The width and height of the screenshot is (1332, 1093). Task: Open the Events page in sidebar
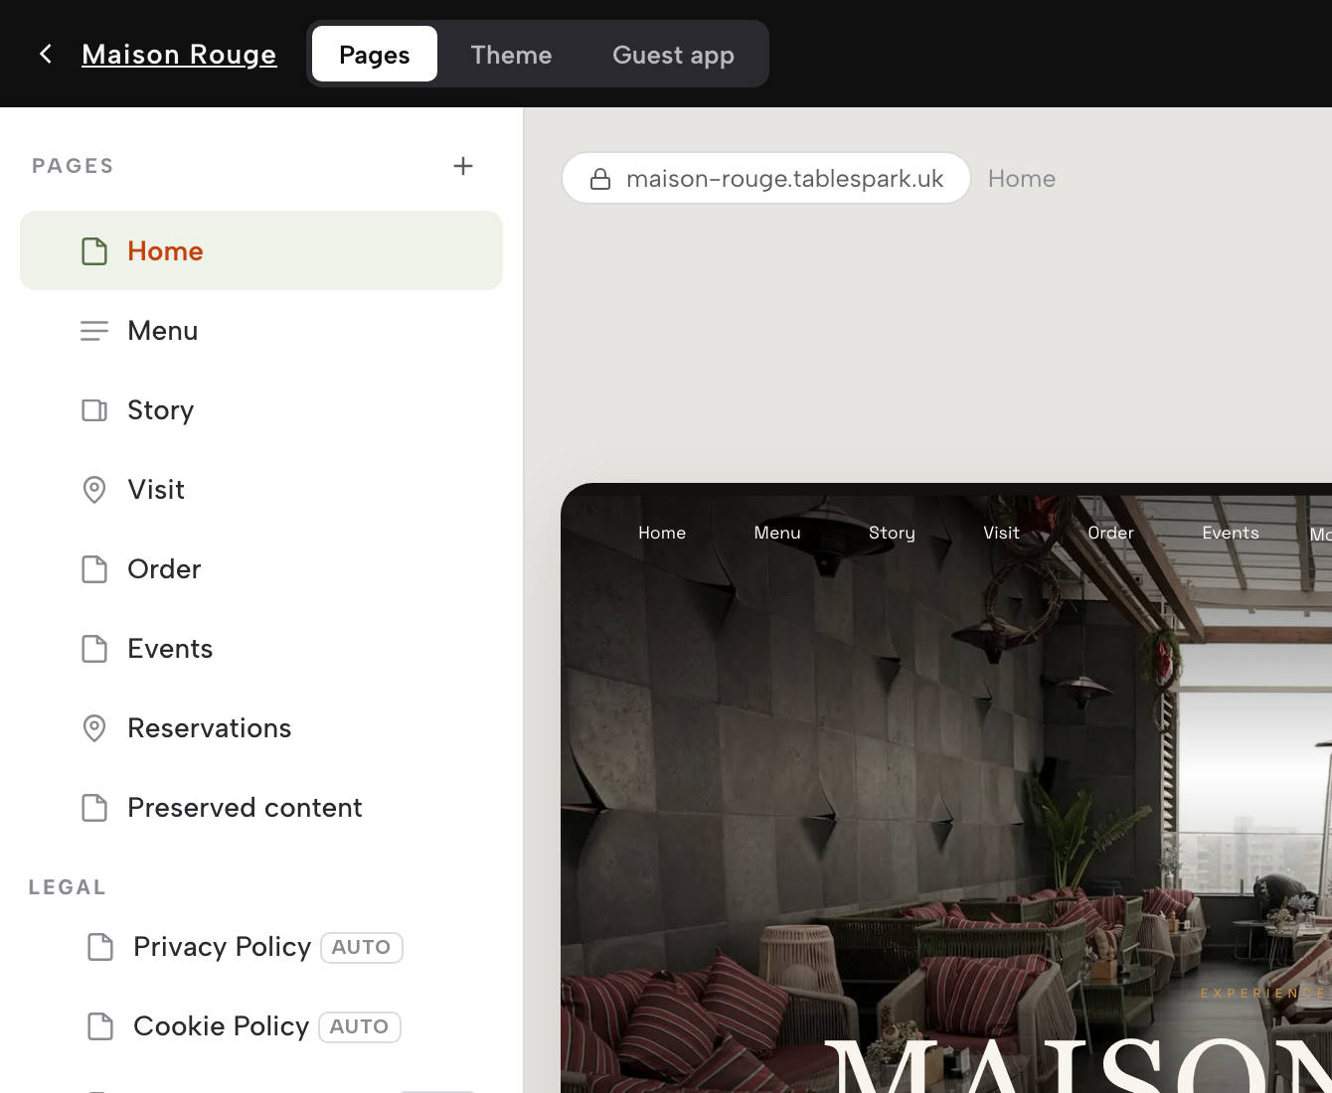point(261,648)
